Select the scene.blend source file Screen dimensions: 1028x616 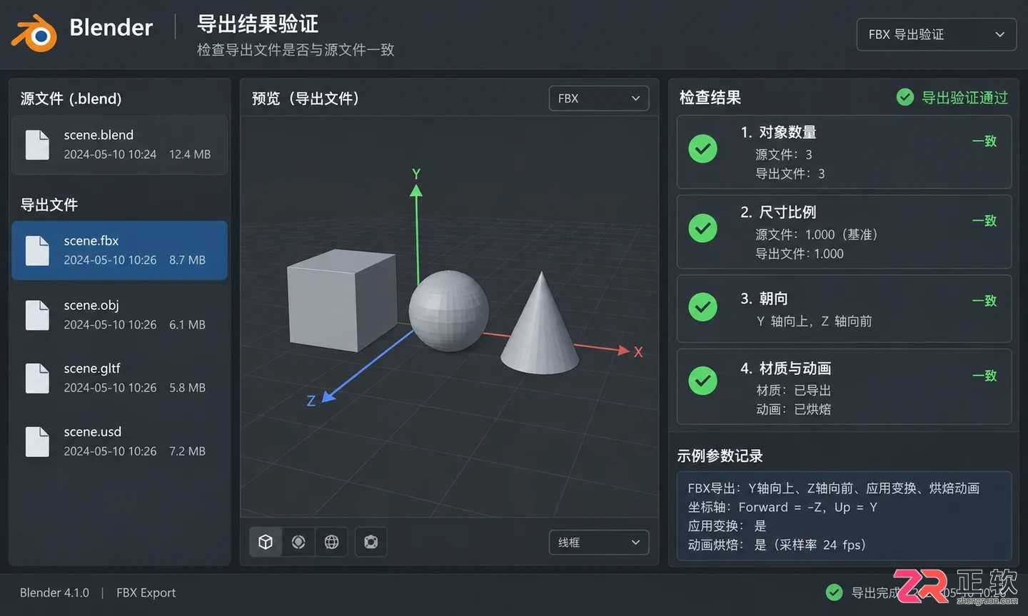coord(119,145)
